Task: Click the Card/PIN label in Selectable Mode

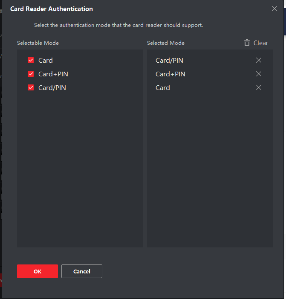Action: [x=52, y=88]
